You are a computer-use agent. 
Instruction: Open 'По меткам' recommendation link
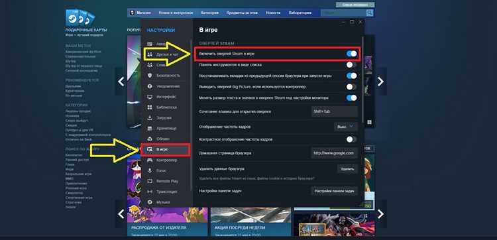click(74, 95)
